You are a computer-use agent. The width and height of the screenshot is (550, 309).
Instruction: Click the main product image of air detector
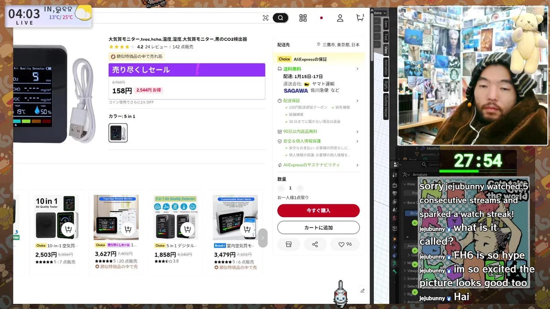coord(55,94)
